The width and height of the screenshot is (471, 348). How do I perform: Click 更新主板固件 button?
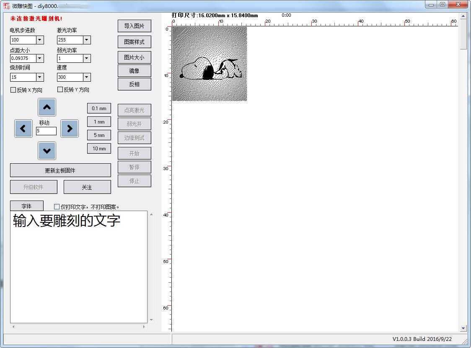[60, 170]
